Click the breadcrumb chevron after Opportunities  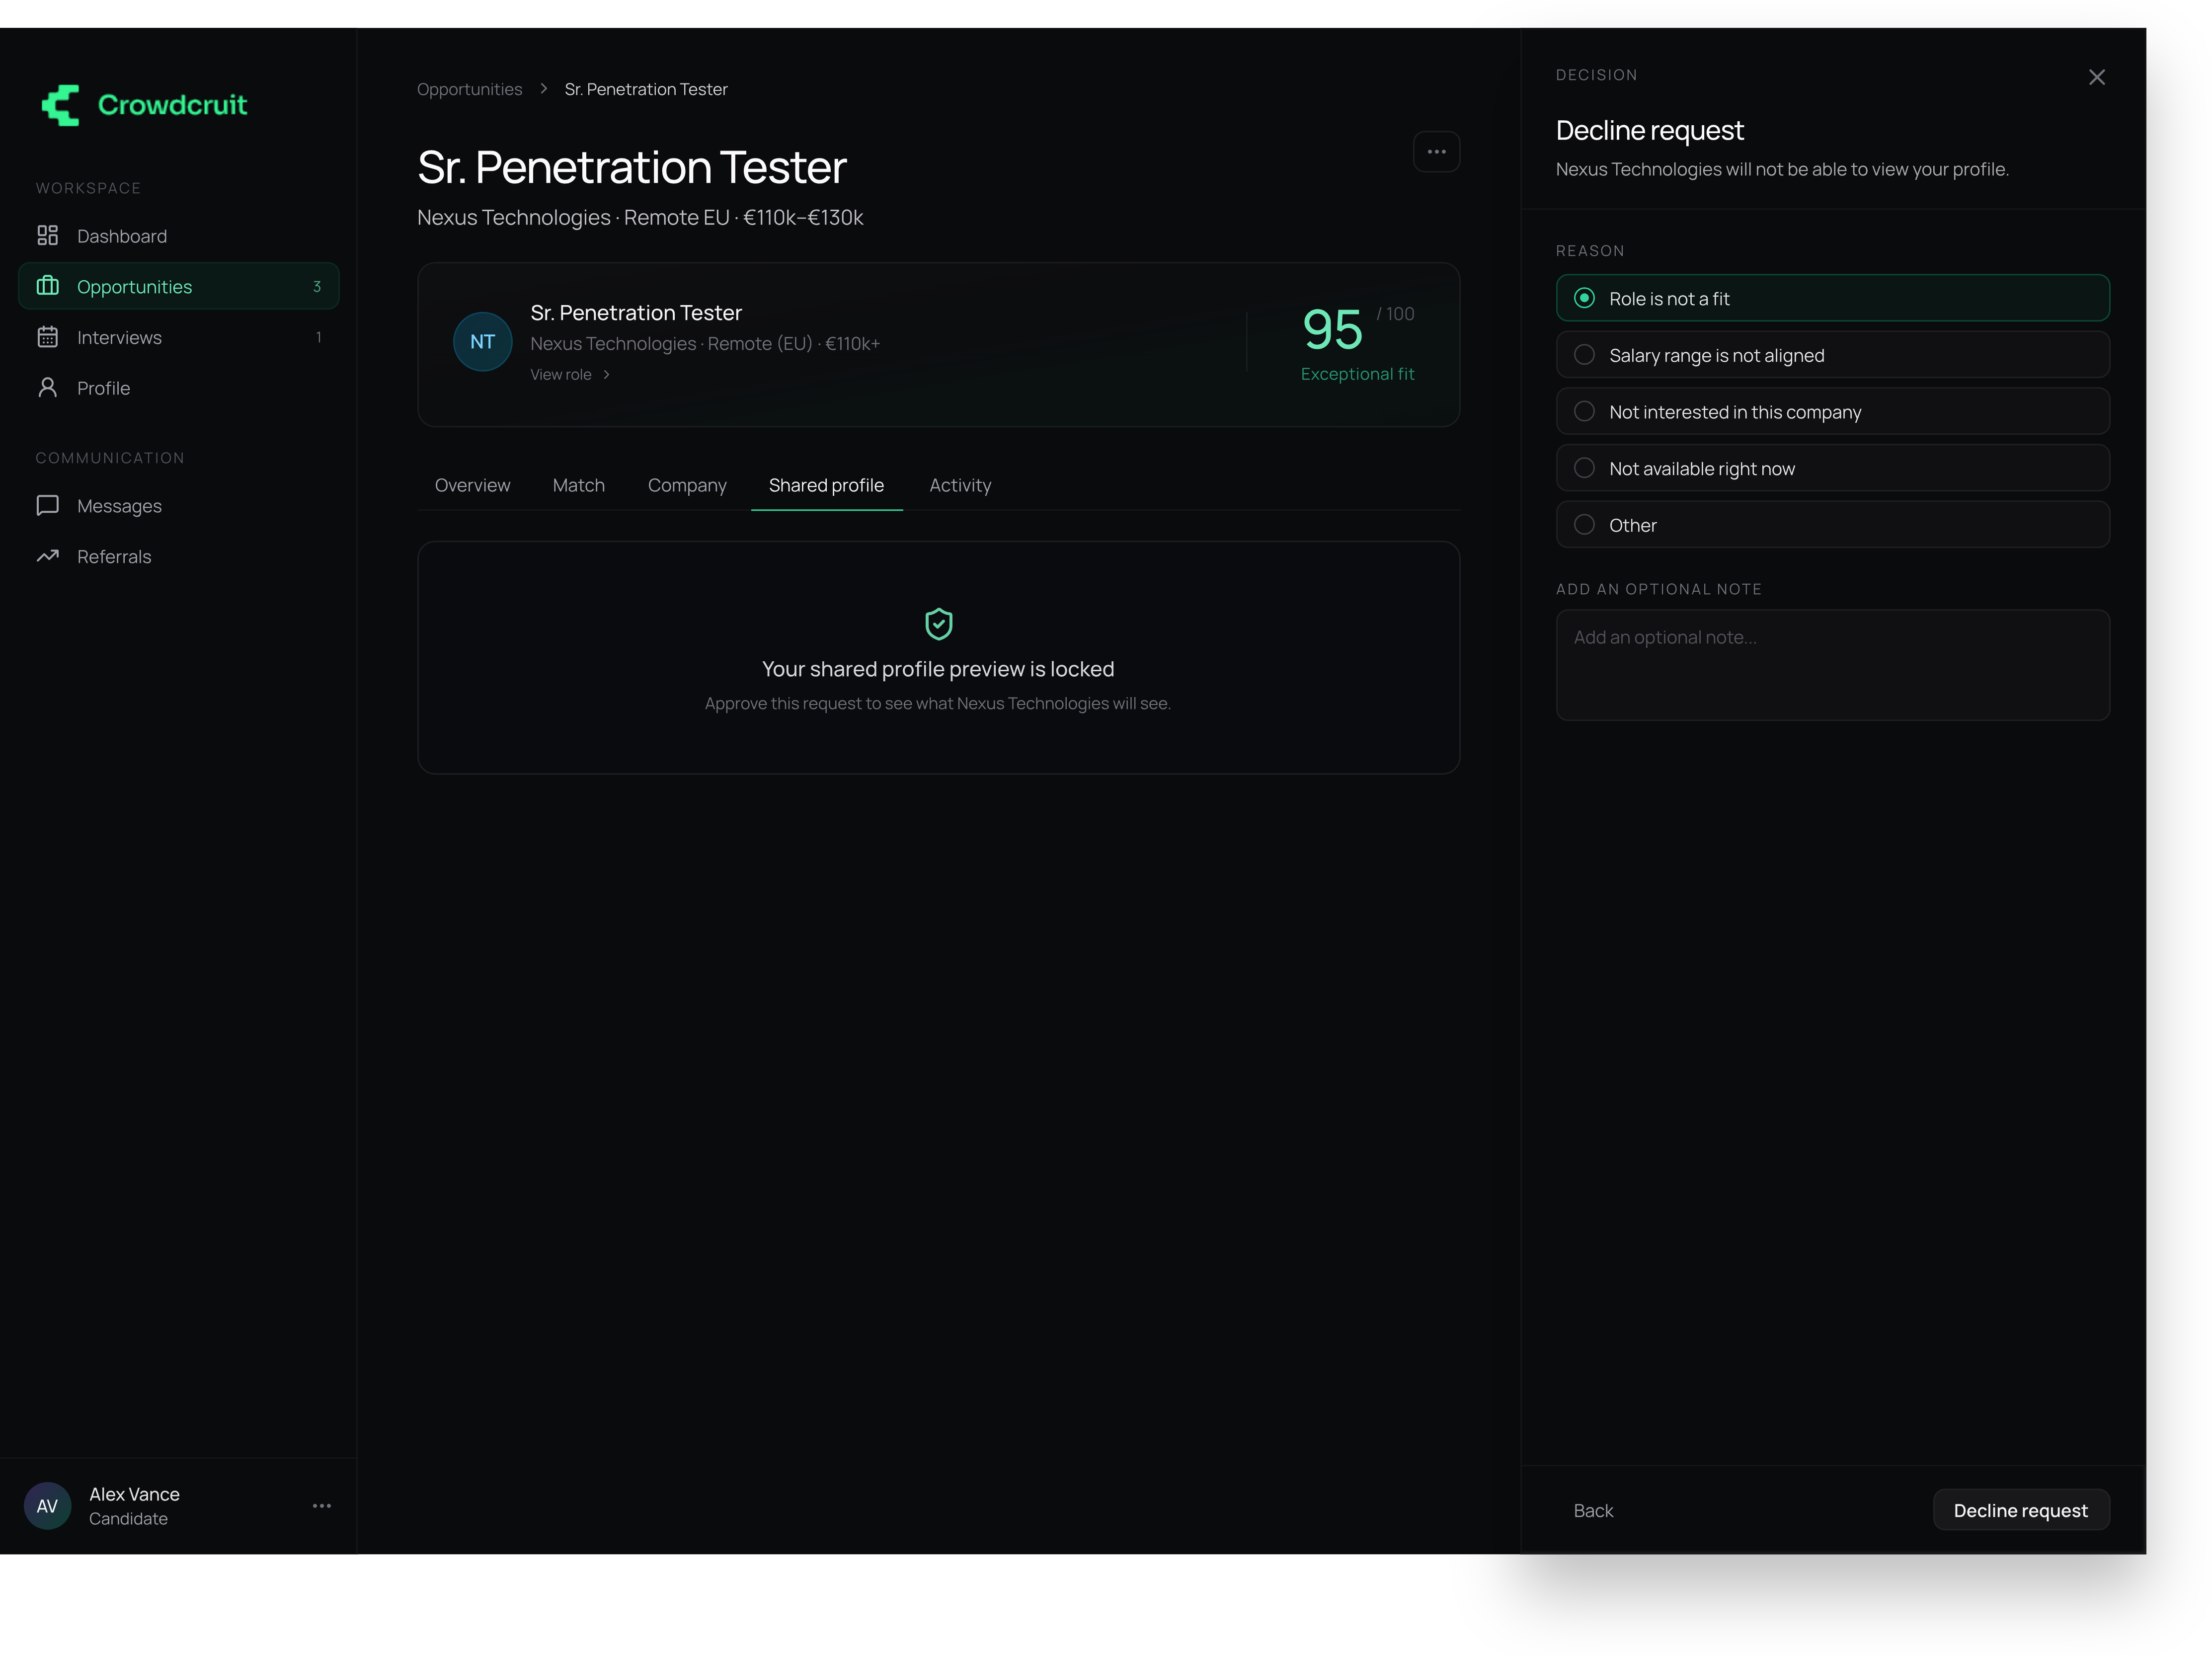click(543, 89)
